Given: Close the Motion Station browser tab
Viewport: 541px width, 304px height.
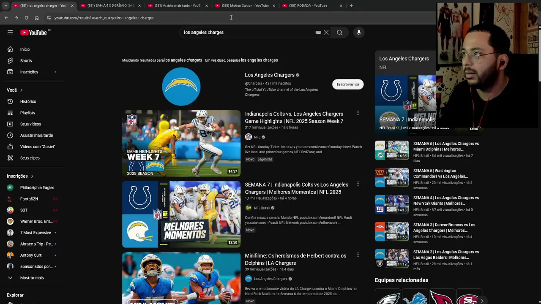Looking at the screenshot, I should (274, 5).
